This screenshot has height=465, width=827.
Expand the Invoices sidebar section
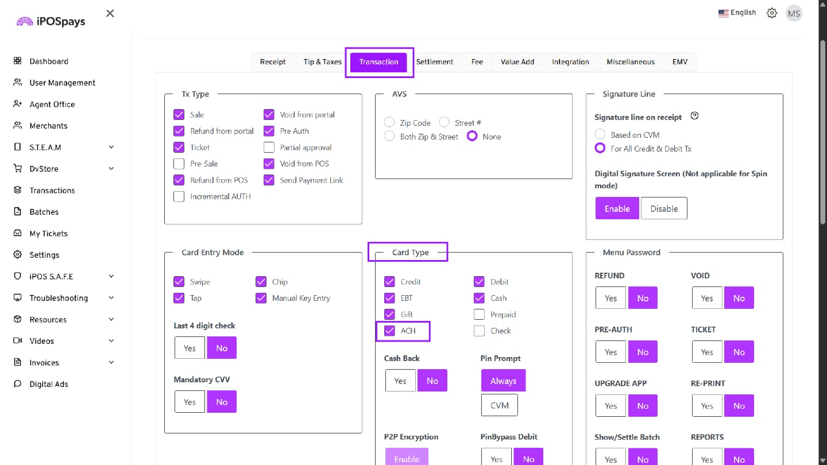tap(111, 362)
